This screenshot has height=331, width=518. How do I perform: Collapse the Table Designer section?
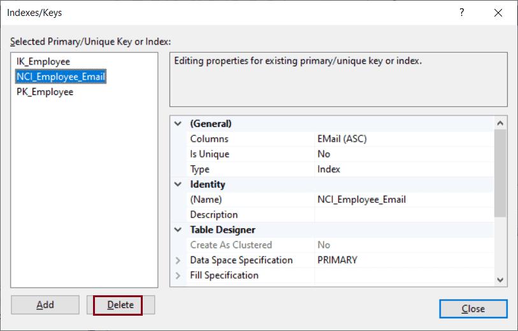(x=178, y=230)
